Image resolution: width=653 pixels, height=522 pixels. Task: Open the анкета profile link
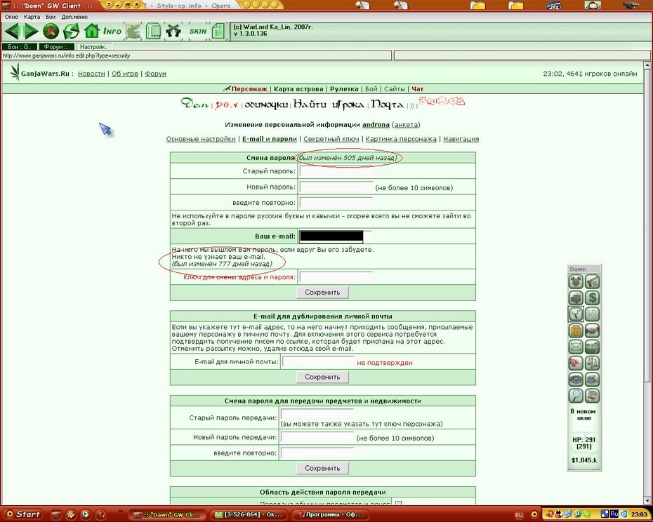tap(406, 125)
